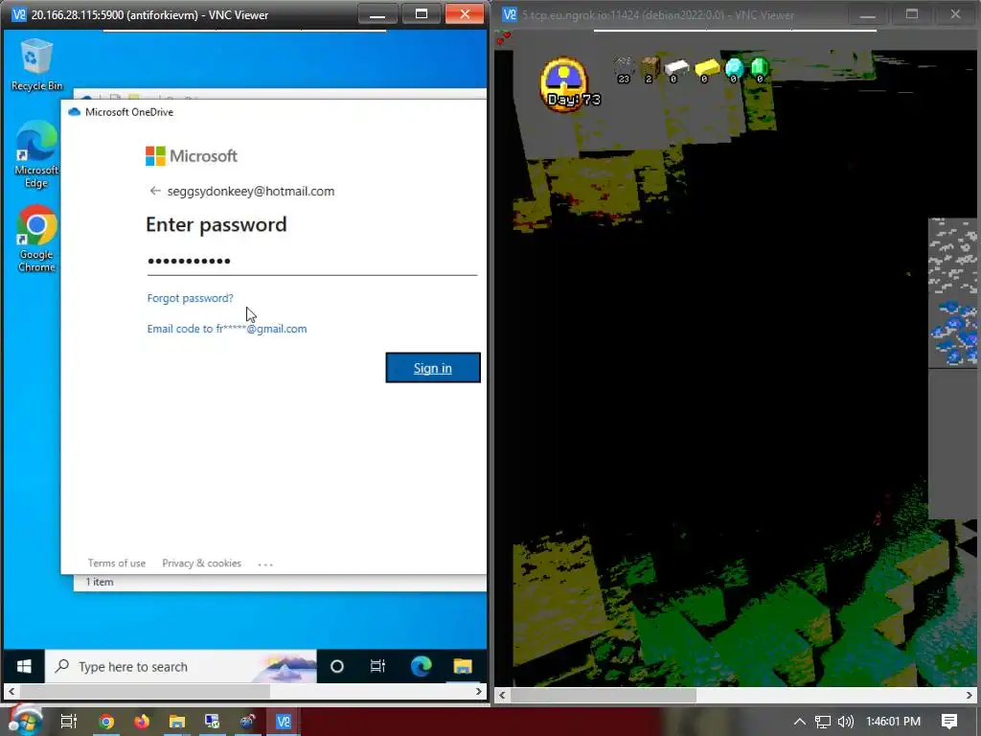
Task: Go back using the arrow beside the email address
Action: click(x=155, y=191)
